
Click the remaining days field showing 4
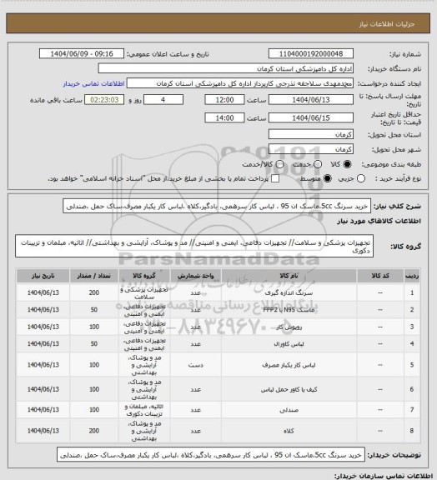point(163,100)
